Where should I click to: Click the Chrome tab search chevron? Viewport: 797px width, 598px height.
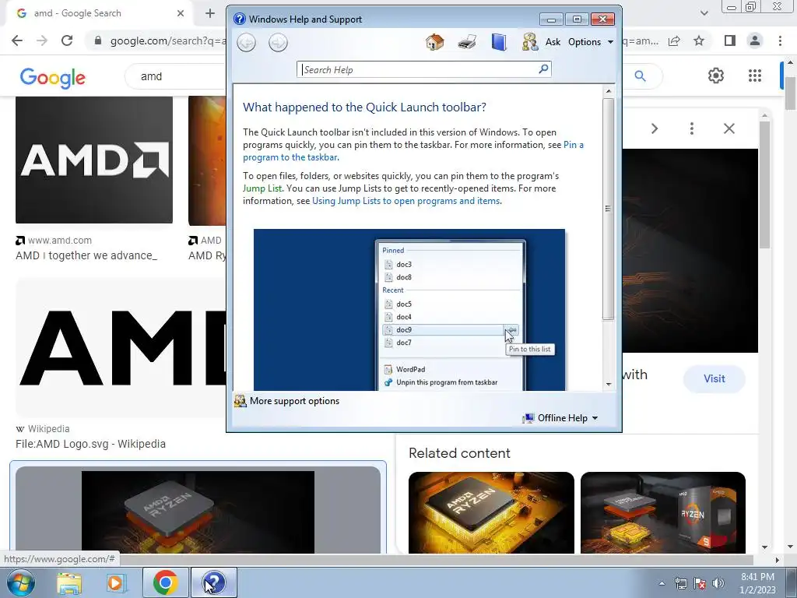coord(704,13)
